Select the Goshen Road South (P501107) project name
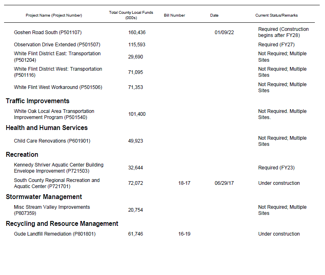The height and width of the screenshot is (275, 325). 50,32
